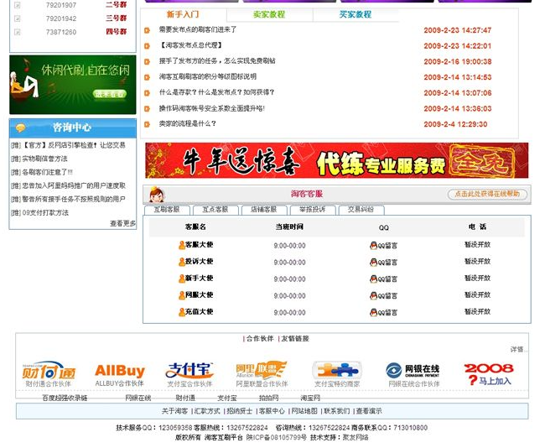Screen dimensions: 545x448
Task: Click the 2008 马上加入 logo
Action: coord(488,373)
